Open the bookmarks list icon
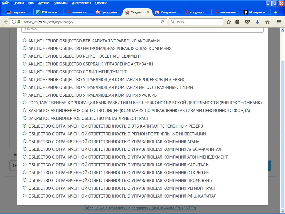Image resolution: width=285 pixels, height=214 pixels. coord(237,22)
